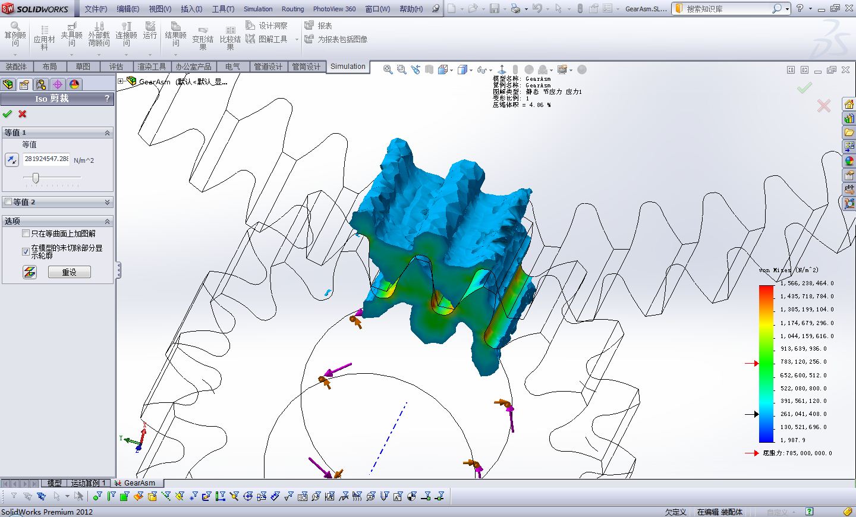Select the DisplayManager color-ball tab icon
Viewport: 856px width, 517px height.
[x=74, y=84]
